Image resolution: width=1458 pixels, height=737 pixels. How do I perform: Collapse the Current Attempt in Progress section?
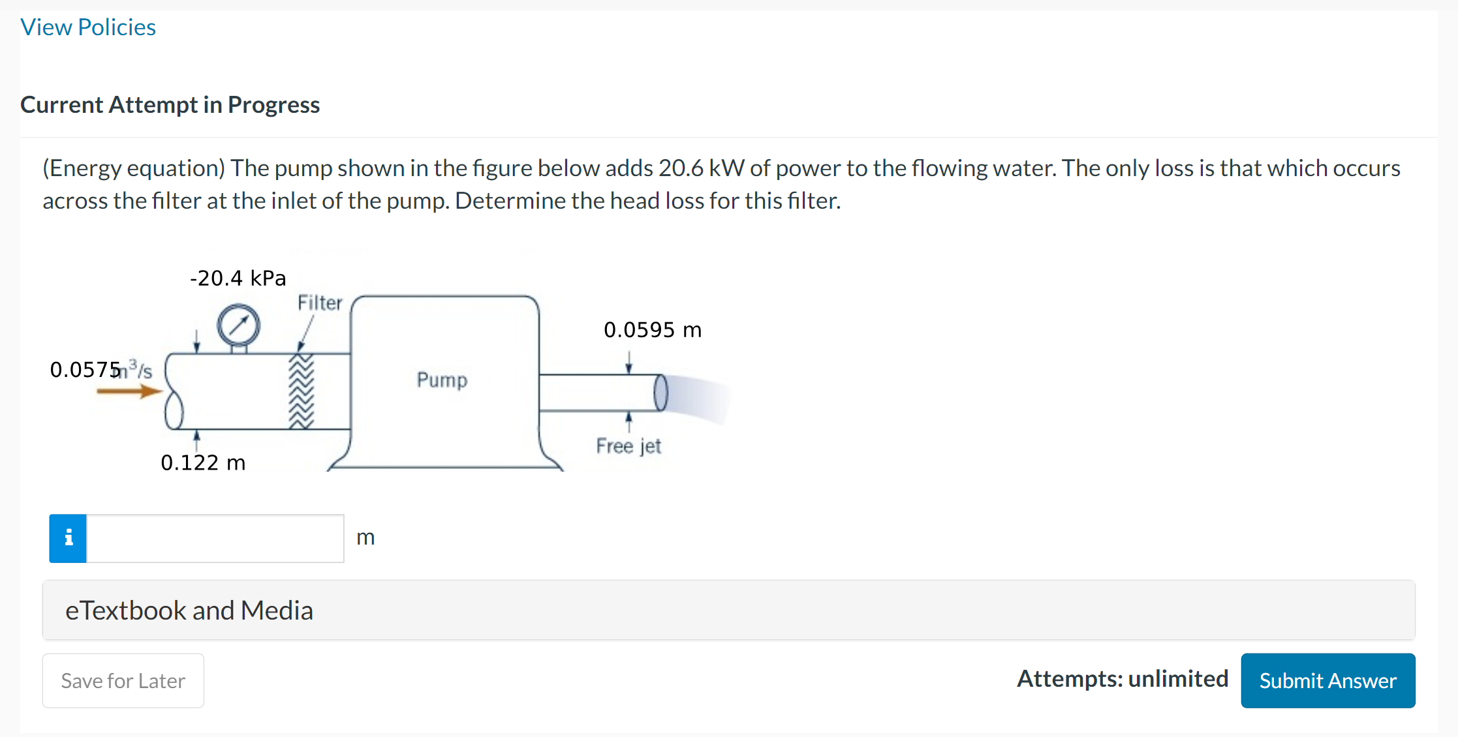[170, 104]
